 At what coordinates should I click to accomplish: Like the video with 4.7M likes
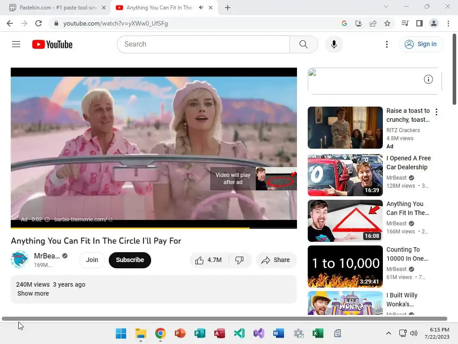pos(208,260)
